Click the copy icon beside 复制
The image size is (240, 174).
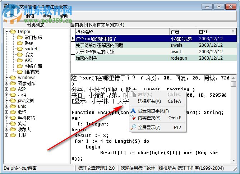tap(133, 94)
